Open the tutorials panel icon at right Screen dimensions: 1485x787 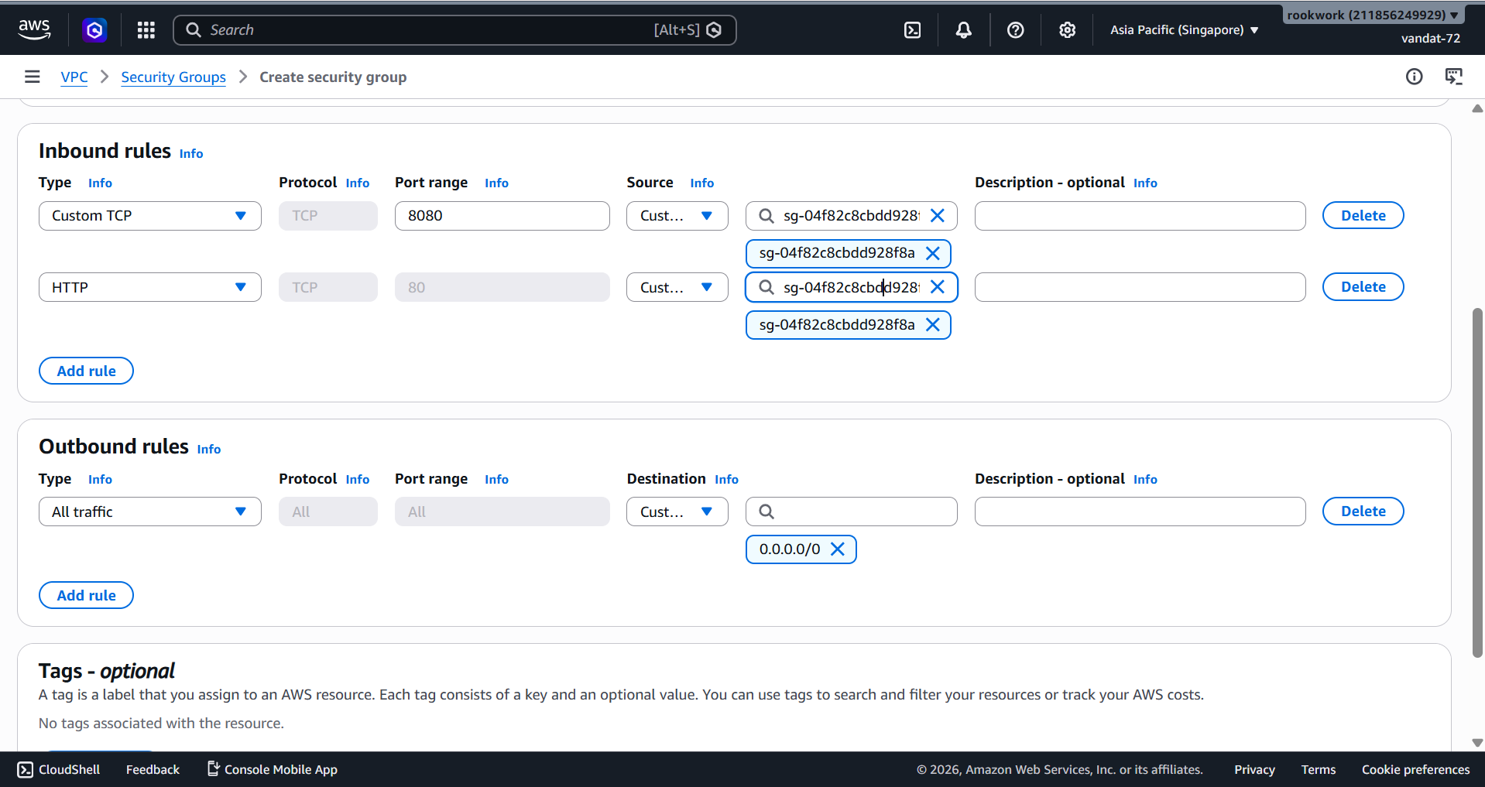coord(1454,77)
